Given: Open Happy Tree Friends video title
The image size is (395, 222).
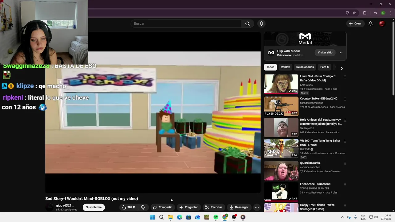Looking at the screenshot, I should (x=317, y=207).
